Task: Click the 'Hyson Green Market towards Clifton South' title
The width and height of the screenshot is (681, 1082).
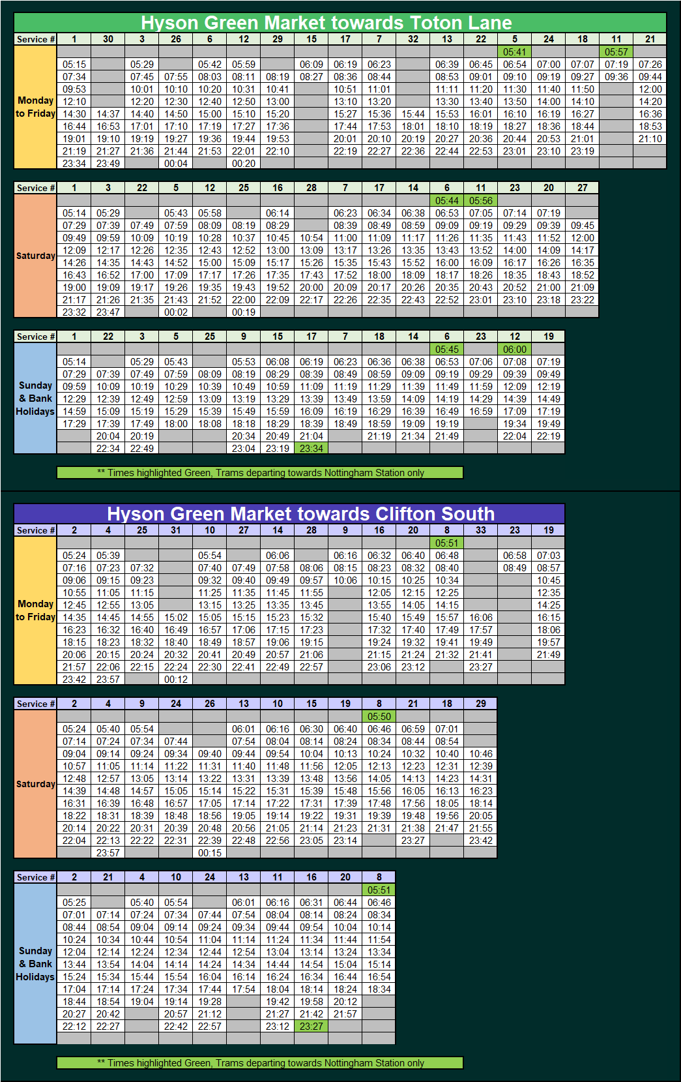Action: click(300, 514)
